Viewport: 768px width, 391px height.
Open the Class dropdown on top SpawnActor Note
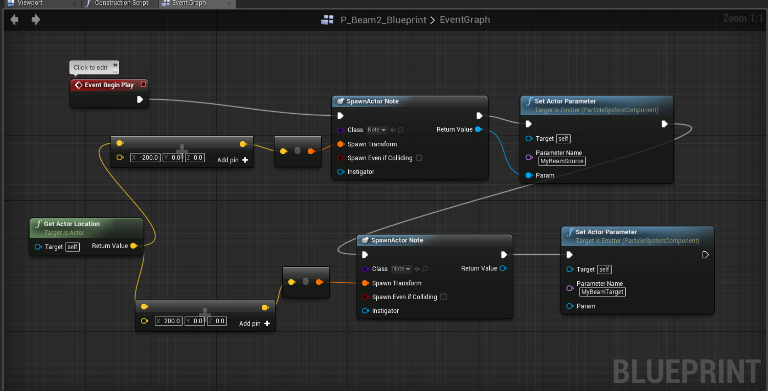(376, 130)
